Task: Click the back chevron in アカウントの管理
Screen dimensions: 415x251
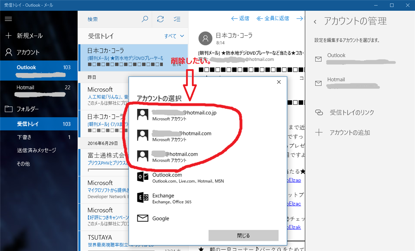Action: (315, 22)
